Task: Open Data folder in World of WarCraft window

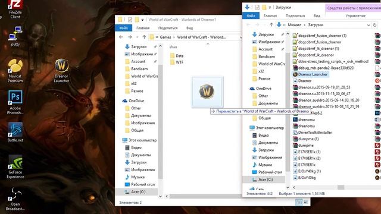Action: [177, 55]
